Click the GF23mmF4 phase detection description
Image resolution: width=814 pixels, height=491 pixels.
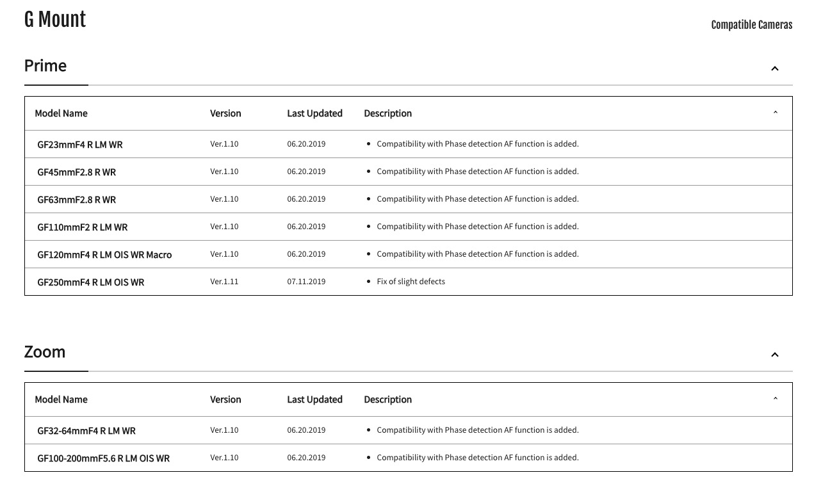(478, 144)
